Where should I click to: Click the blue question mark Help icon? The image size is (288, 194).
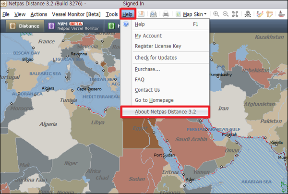pos(126,24)
